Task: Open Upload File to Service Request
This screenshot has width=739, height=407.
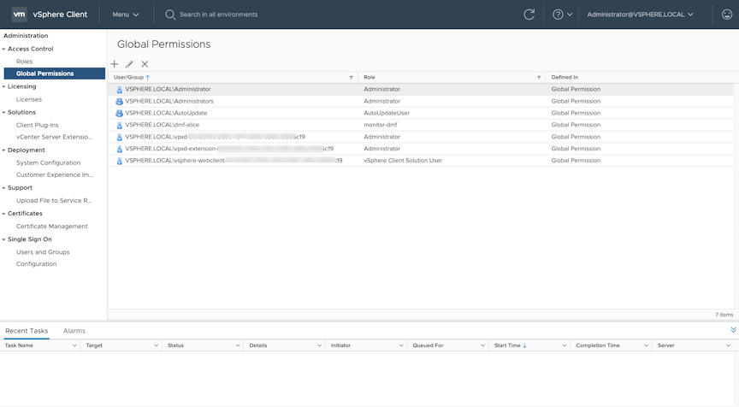Action: [54, 201]
